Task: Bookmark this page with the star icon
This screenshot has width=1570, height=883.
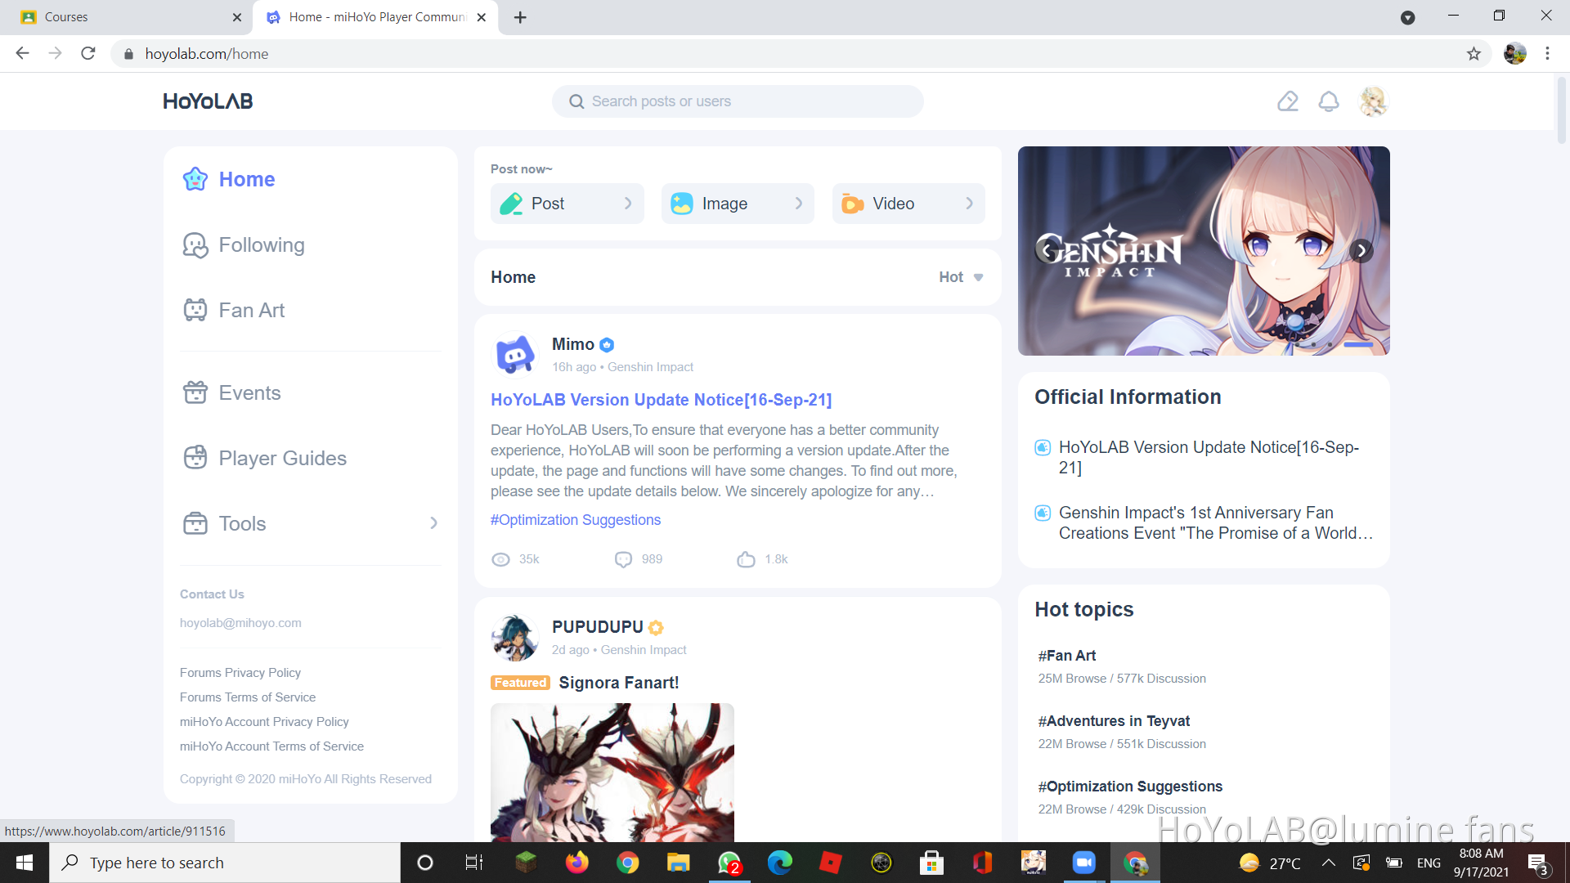Action: click(1474, 54)
